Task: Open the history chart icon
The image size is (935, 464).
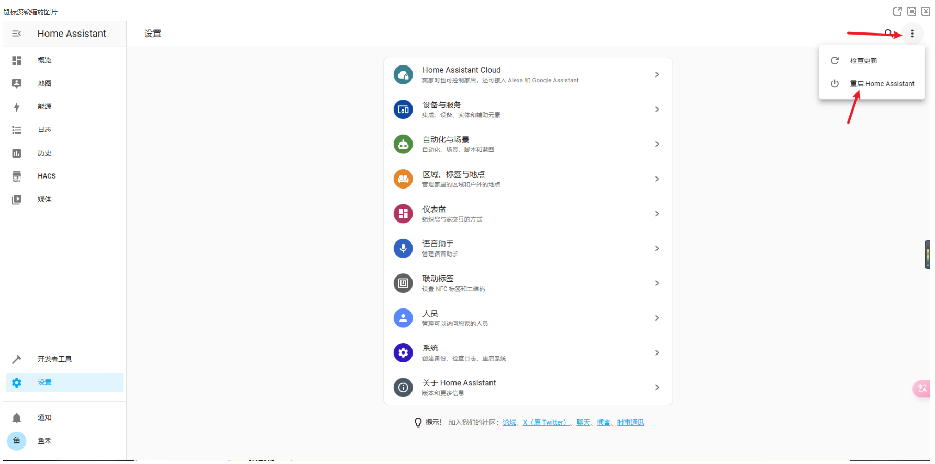Action: [x=17, y=153]
